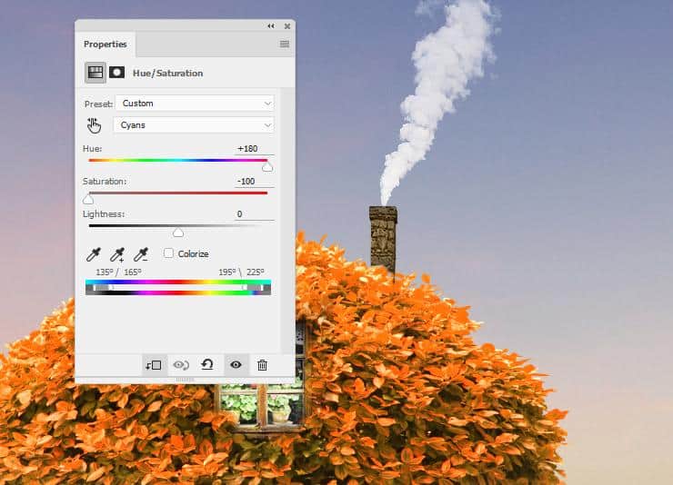Reset adjustment to defaults
Image resolution: width=673 pixels, height=485 pixels.
click(x=207, y=364)
